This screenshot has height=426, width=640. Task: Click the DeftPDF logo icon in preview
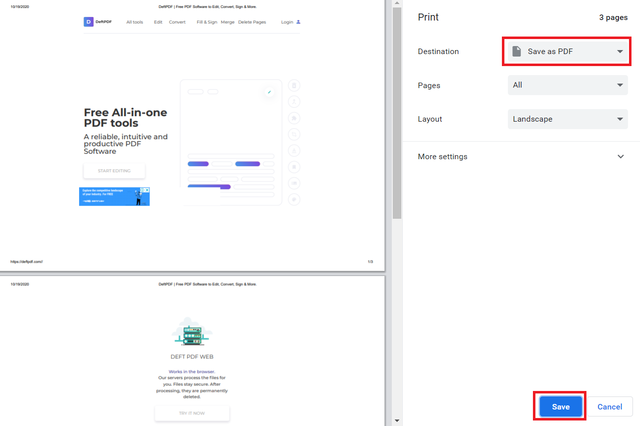coord(89,22)
